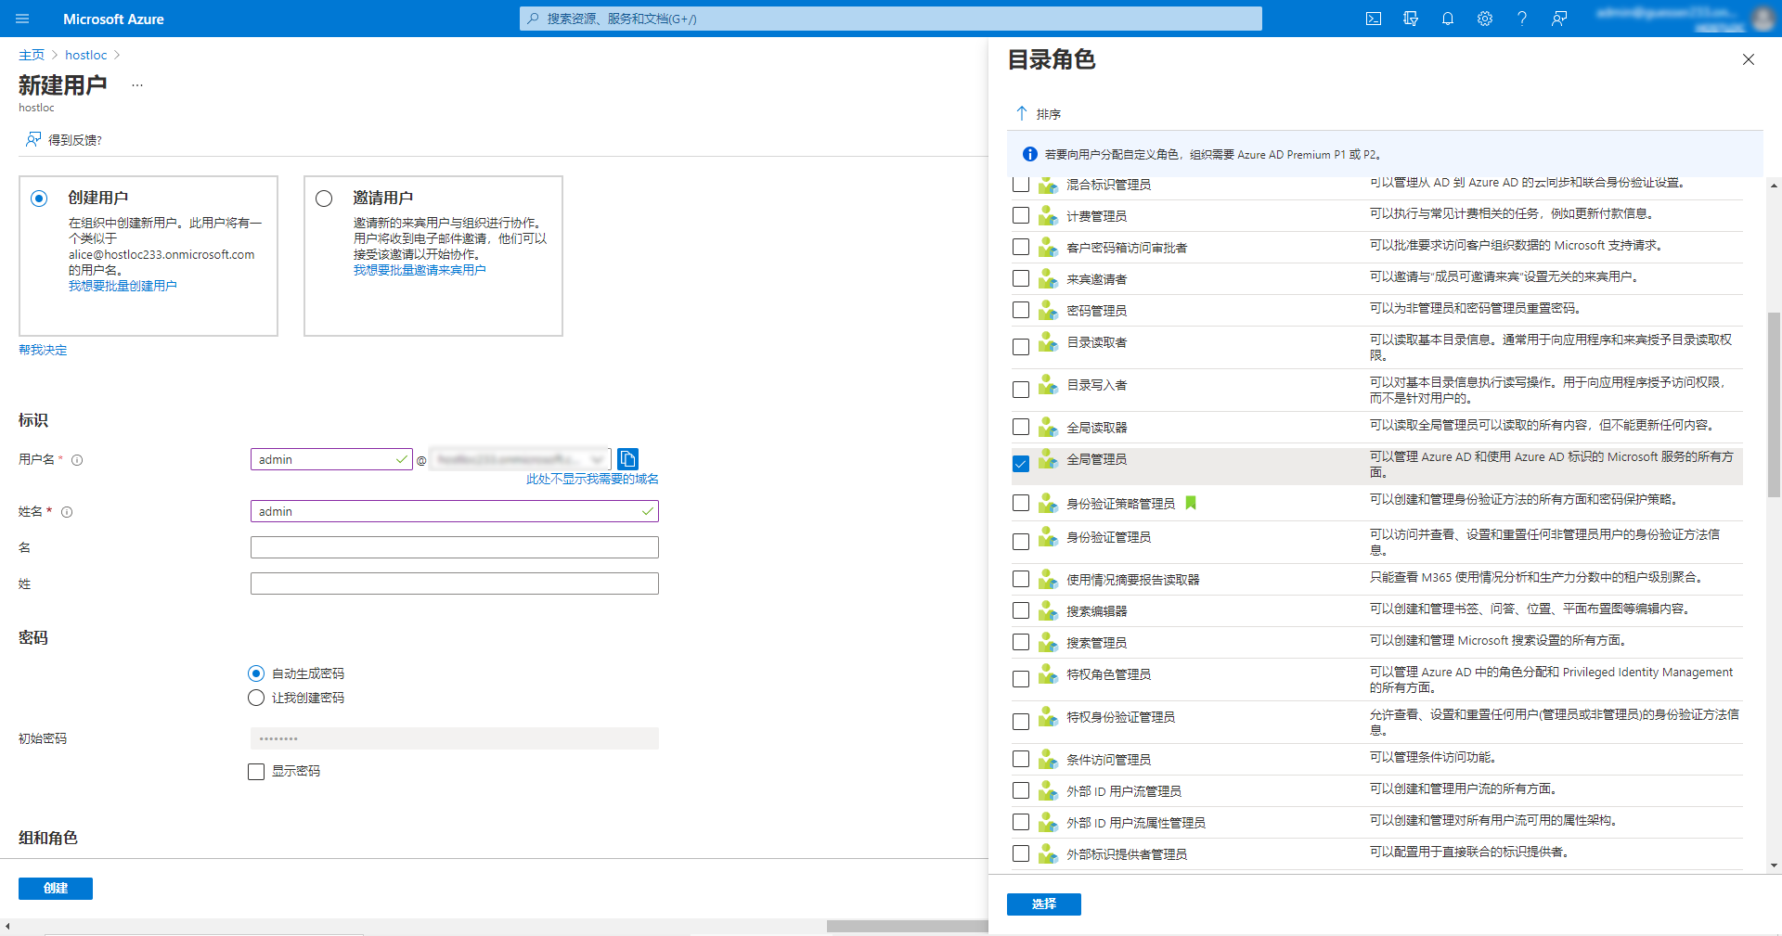Viewport: 1782px width, 936px height.
Task: Click the 得到反馈 feedback icon
Action: coord(33,139)
